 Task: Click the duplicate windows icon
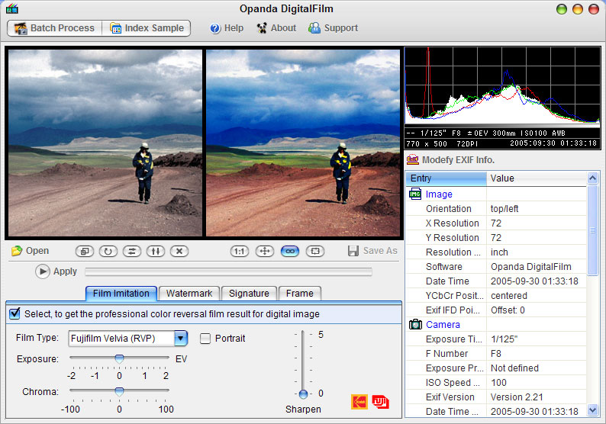(85, 252)
